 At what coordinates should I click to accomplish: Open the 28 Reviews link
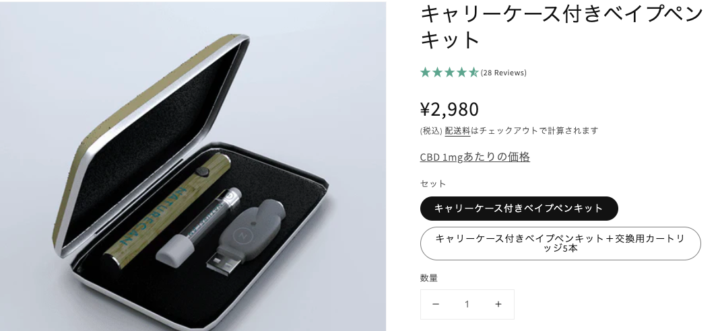click(504, 73)
